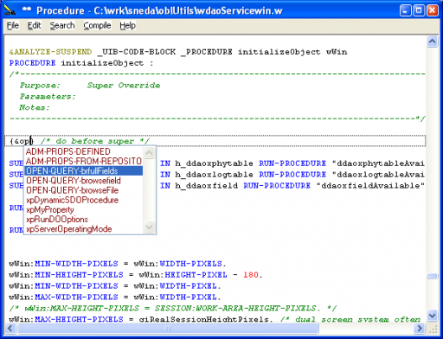
Task: Maximize the Procedure editor window
Action: [x=419, y=10]
